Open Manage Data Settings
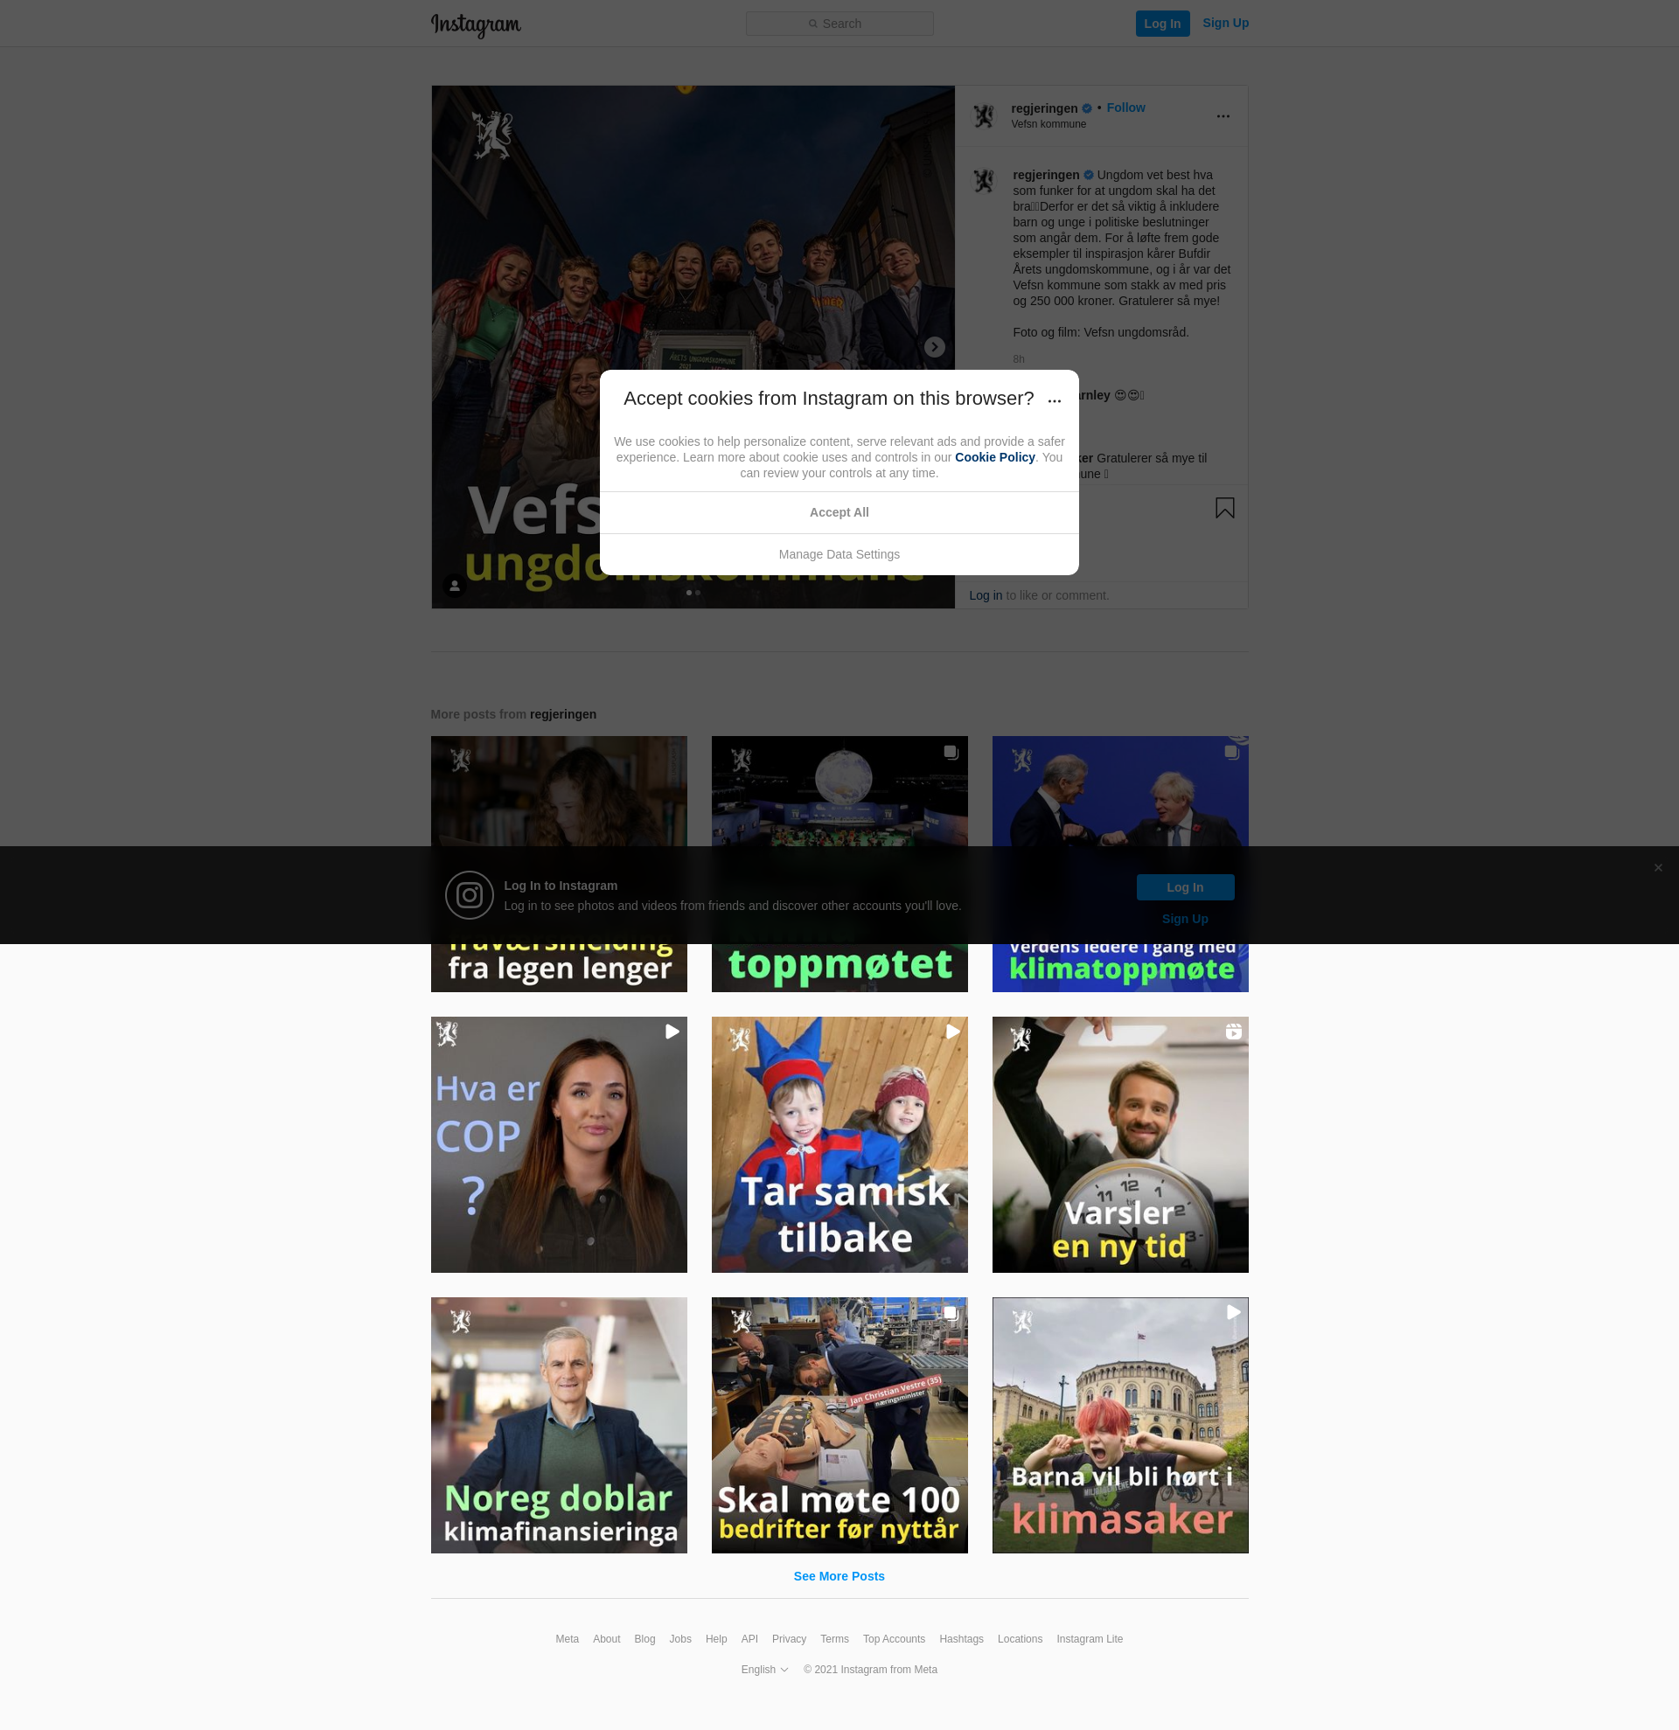The height and width of the screenshot is (1730, 1679). click(x=839, y=554)
